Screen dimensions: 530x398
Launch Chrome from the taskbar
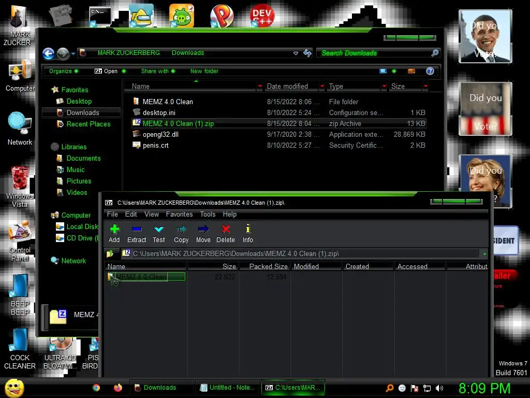pos(96,388)
